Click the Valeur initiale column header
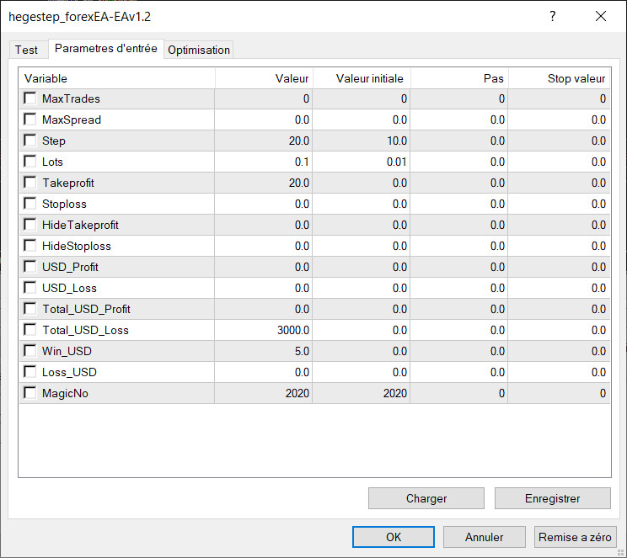The height and width of the screenshot is (558, 627). [369, 78]
